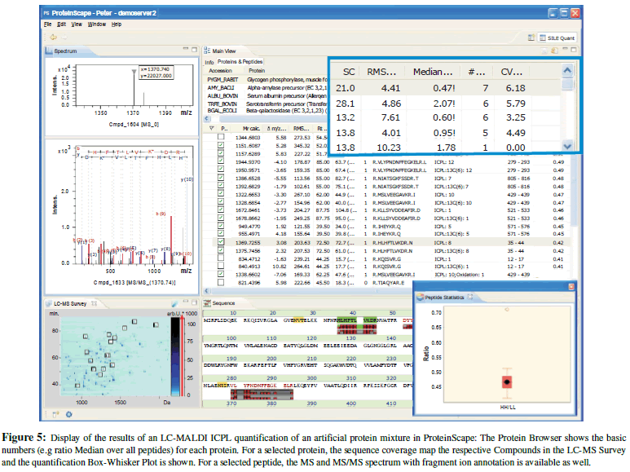
Task: Open the peptide table filter triangle dropdown
Action: tap(211, 129)
